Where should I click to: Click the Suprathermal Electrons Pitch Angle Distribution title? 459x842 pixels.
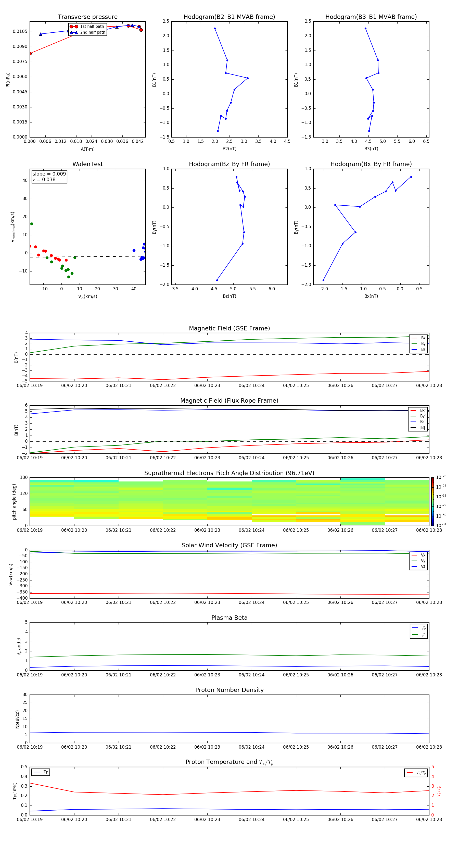tap(229, 473)
